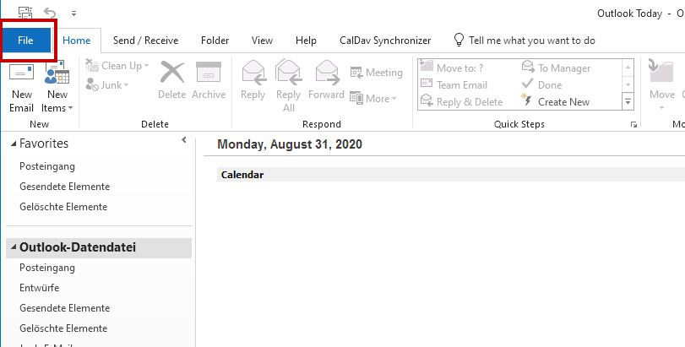Image resolution: width=685 pixels, height=347 pixels.
Task: Open the Folder ribbon tab
Action: (x=215, y=41)
